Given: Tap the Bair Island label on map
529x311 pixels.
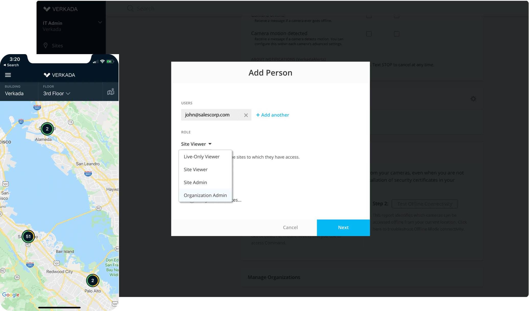Looking at the screenshot, I should [65, 252].
